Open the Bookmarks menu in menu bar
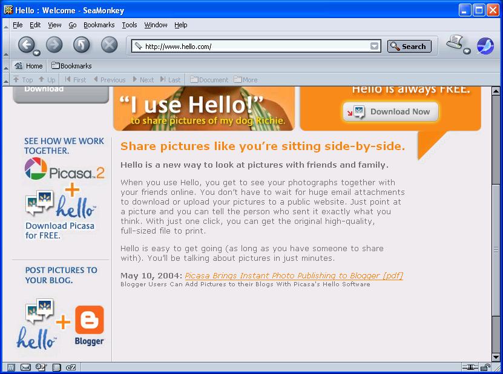The height and width of the screenshot is (374, 503). pyautogui.click(x=99, y=25)
